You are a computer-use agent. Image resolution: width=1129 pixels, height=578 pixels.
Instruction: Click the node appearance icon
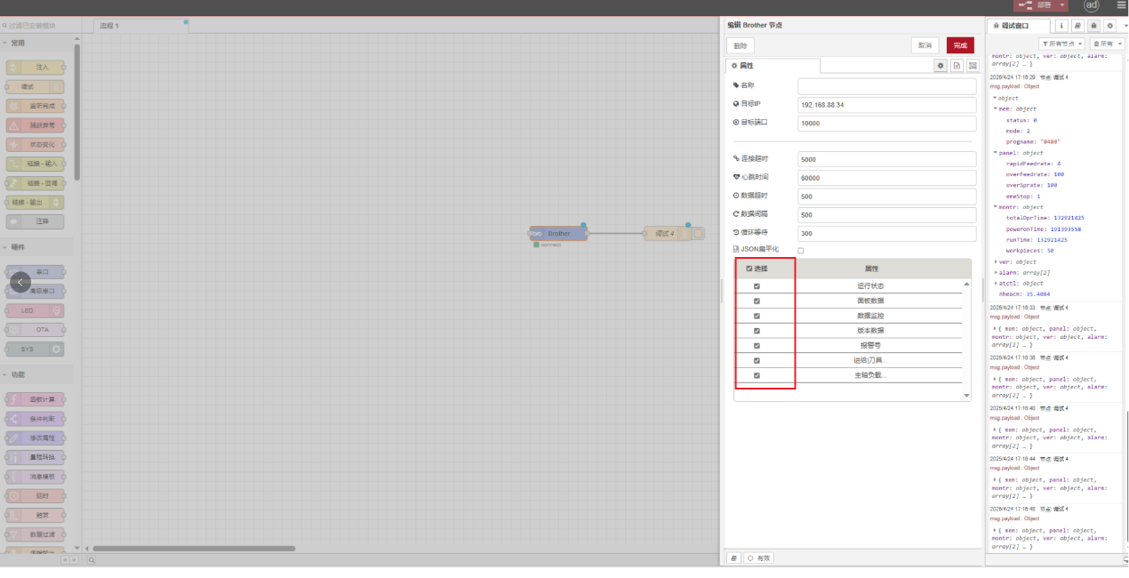tap(973, 66)
